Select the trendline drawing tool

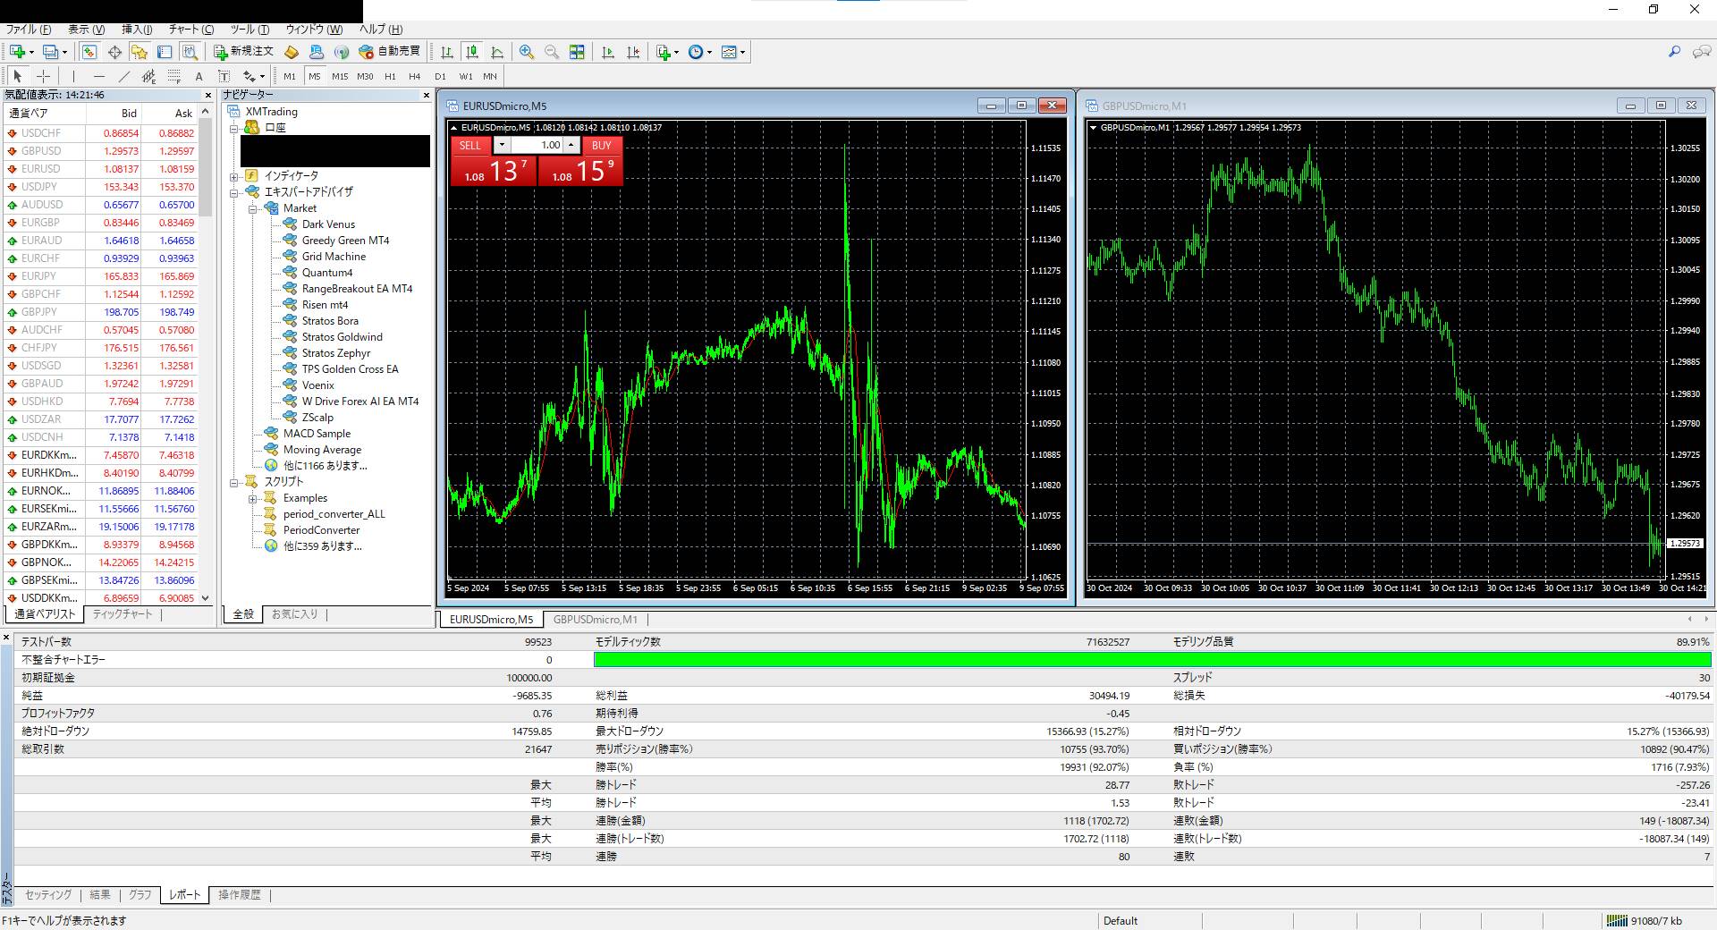coord(123,76)
